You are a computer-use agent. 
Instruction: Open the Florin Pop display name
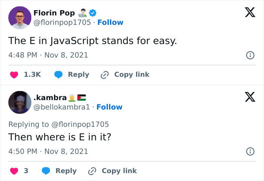pos(54,13)
